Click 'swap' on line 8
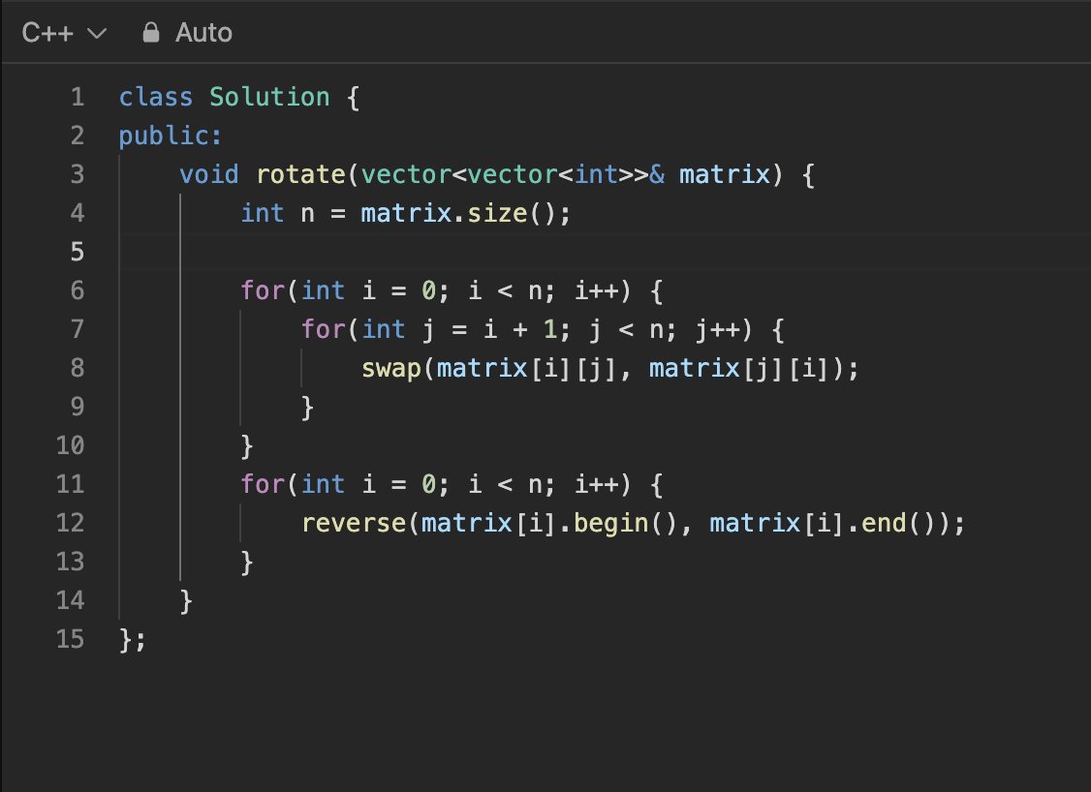 (391, 369)
